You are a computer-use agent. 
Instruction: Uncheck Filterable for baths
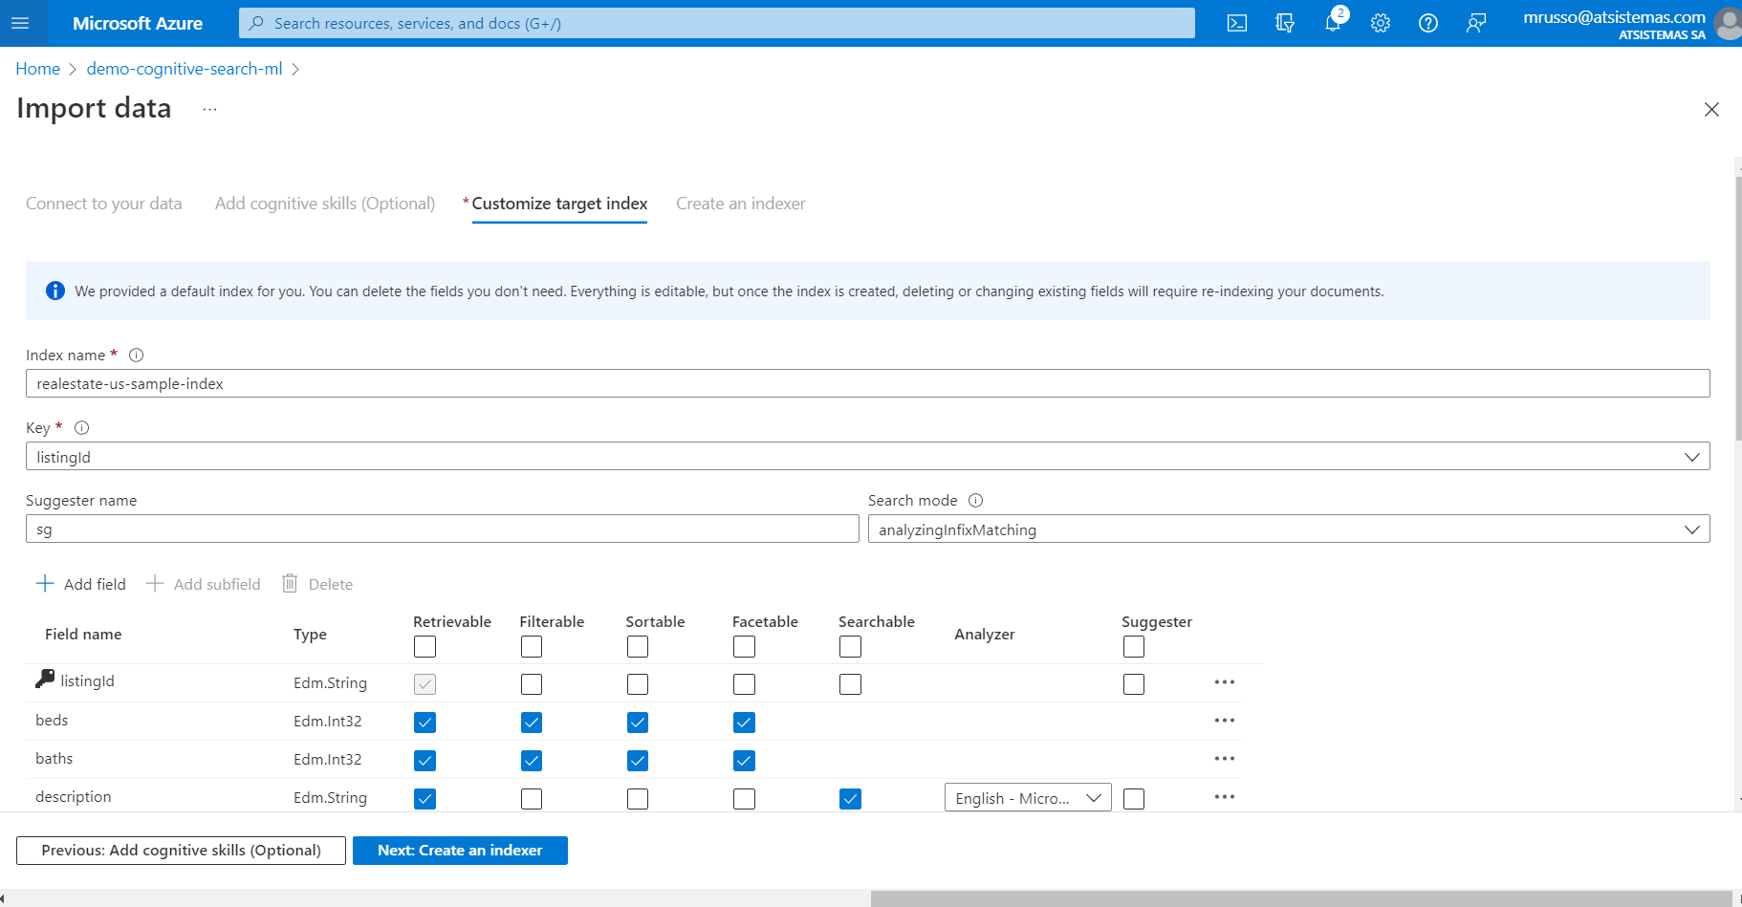point(532,761)
